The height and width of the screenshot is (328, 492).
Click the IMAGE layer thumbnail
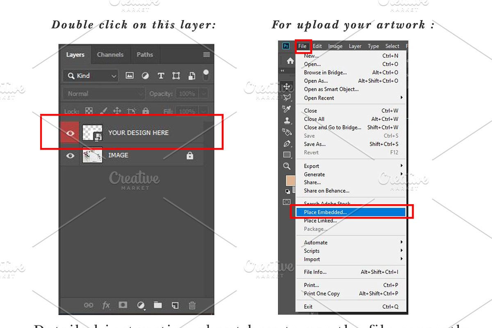tap(92, 155)
